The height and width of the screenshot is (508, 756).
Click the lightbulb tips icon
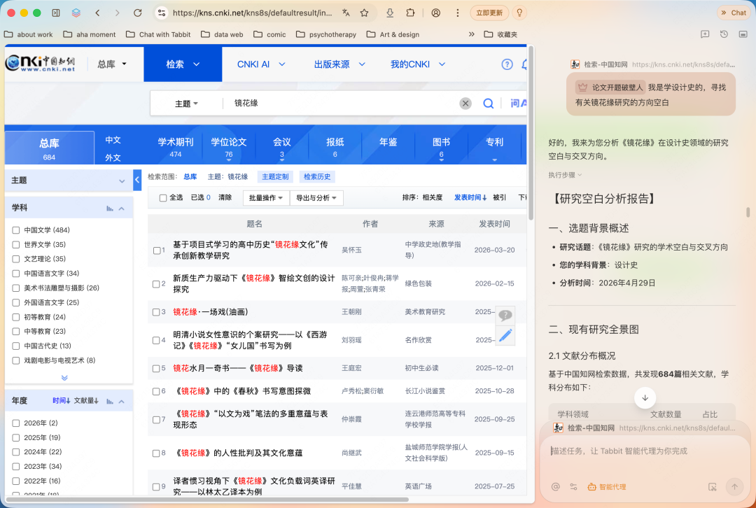519,13
